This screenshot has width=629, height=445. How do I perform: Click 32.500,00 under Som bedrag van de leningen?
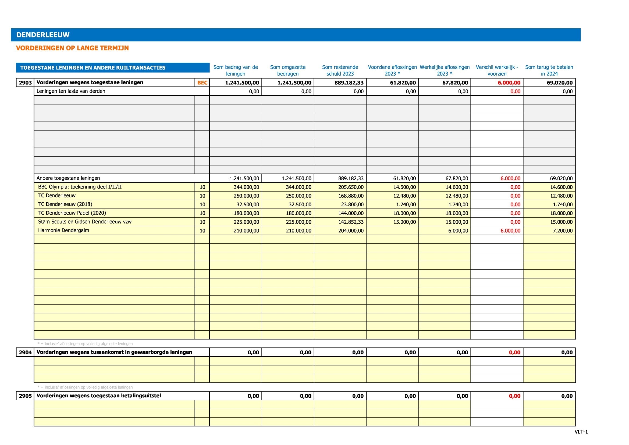(x=248, y=204)
